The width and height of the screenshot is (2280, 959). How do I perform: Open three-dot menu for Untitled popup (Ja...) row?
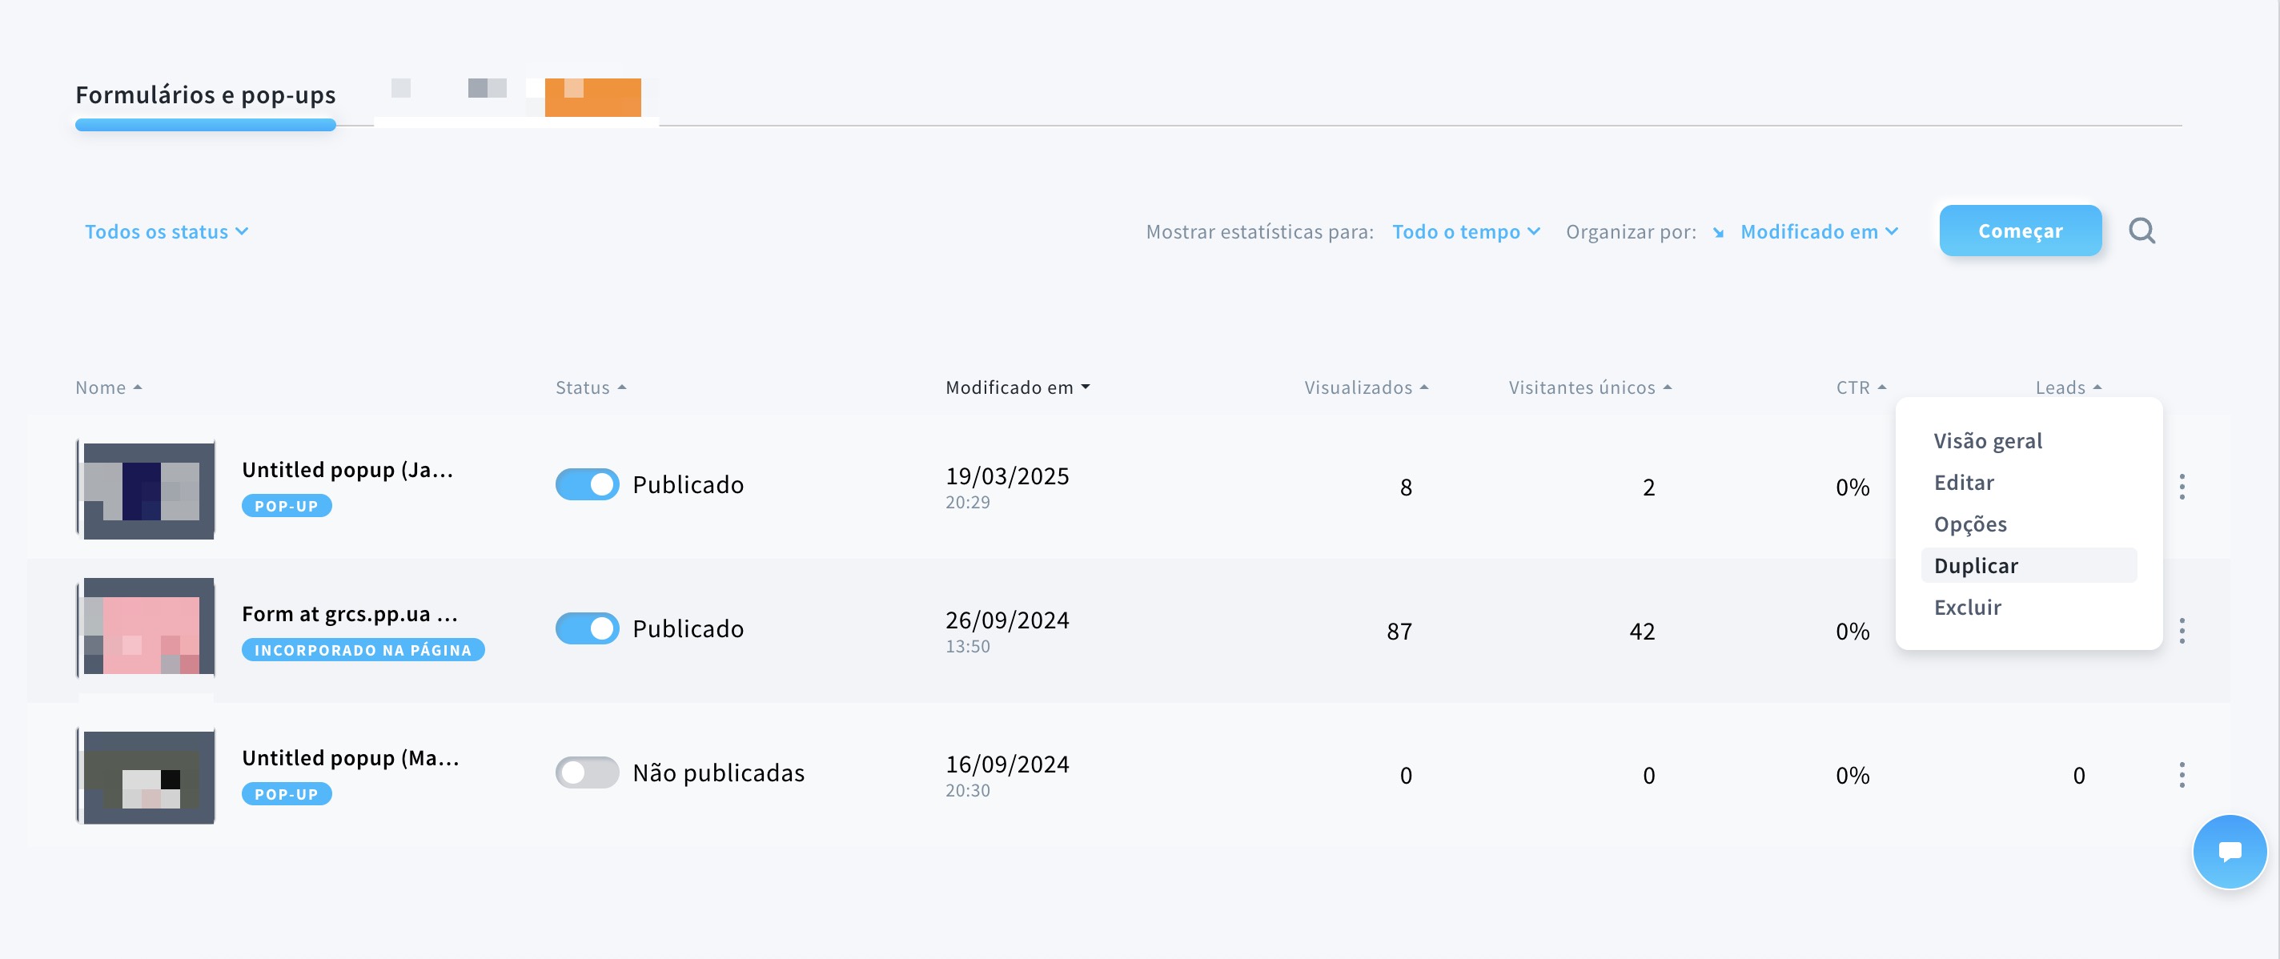tap(2182, 487)
